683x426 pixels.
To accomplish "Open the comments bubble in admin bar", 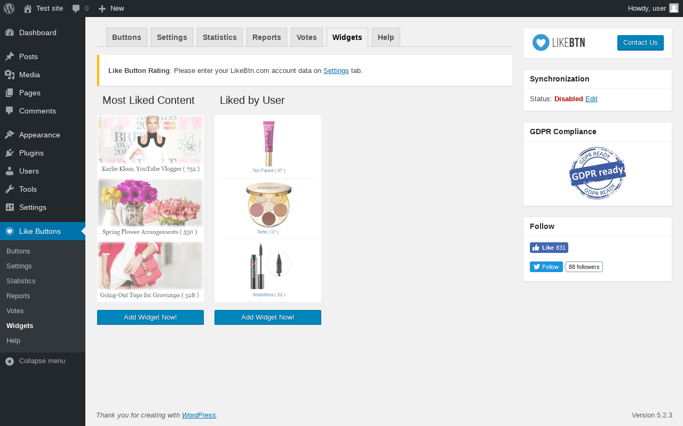I will click(76, 9).
